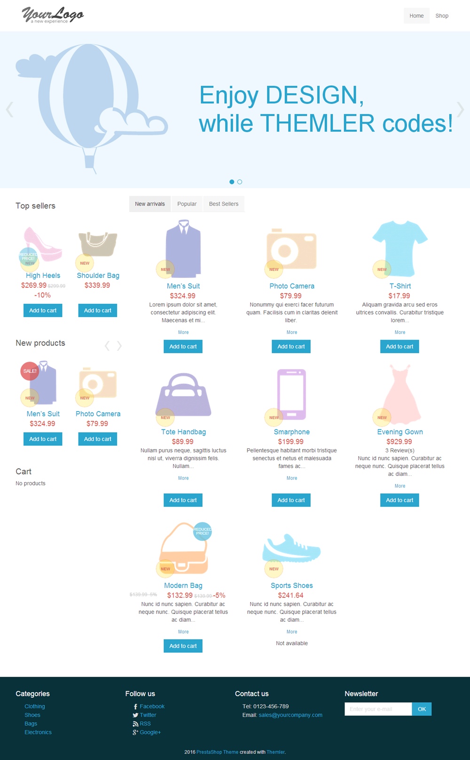The image size is (470, 760).
Task: Select the second slider pagination dot
Action: 240,182
